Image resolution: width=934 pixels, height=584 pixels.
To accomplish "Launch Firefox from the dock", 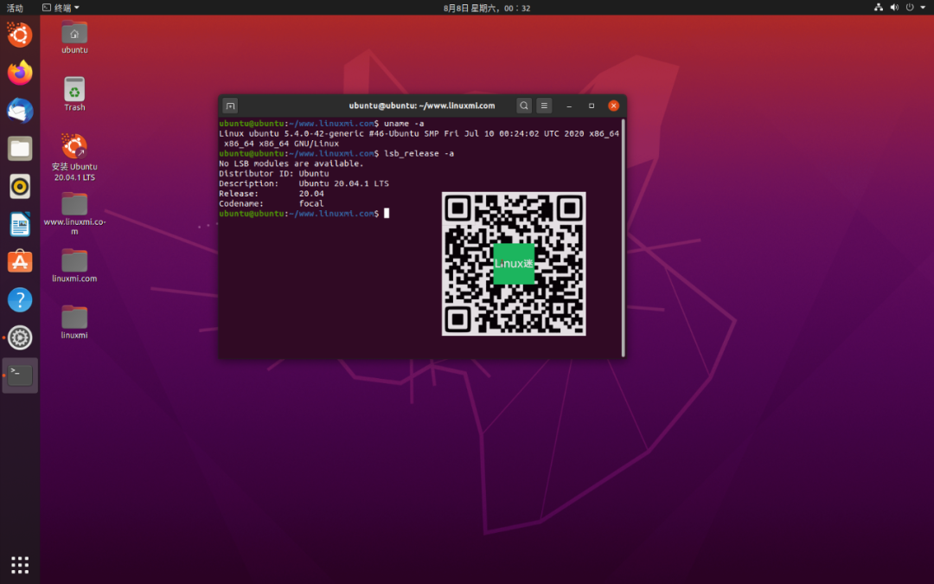I will pyautogui.click(x=20, y=73).
